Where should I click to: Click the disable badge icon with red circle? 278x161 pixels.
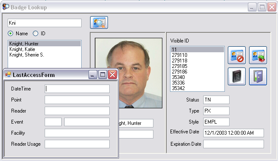(237, 55)
